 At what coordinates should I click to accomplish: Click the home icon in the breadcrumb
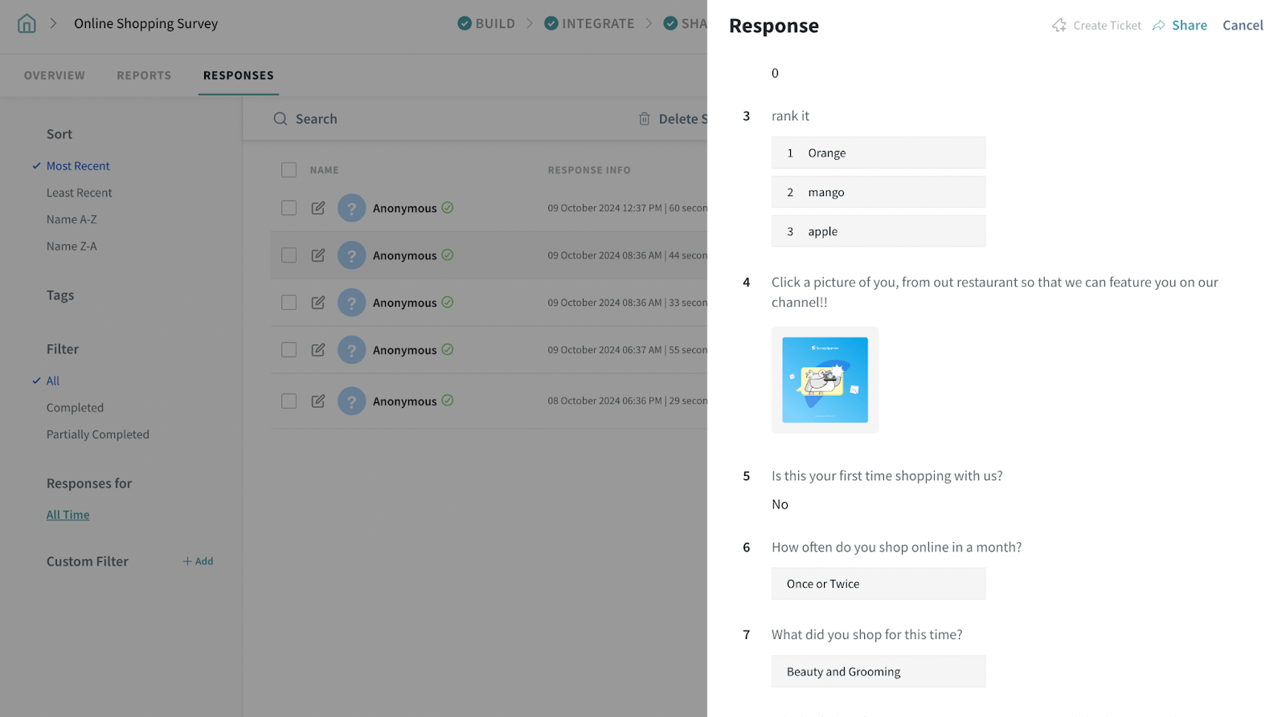[27, 24]
